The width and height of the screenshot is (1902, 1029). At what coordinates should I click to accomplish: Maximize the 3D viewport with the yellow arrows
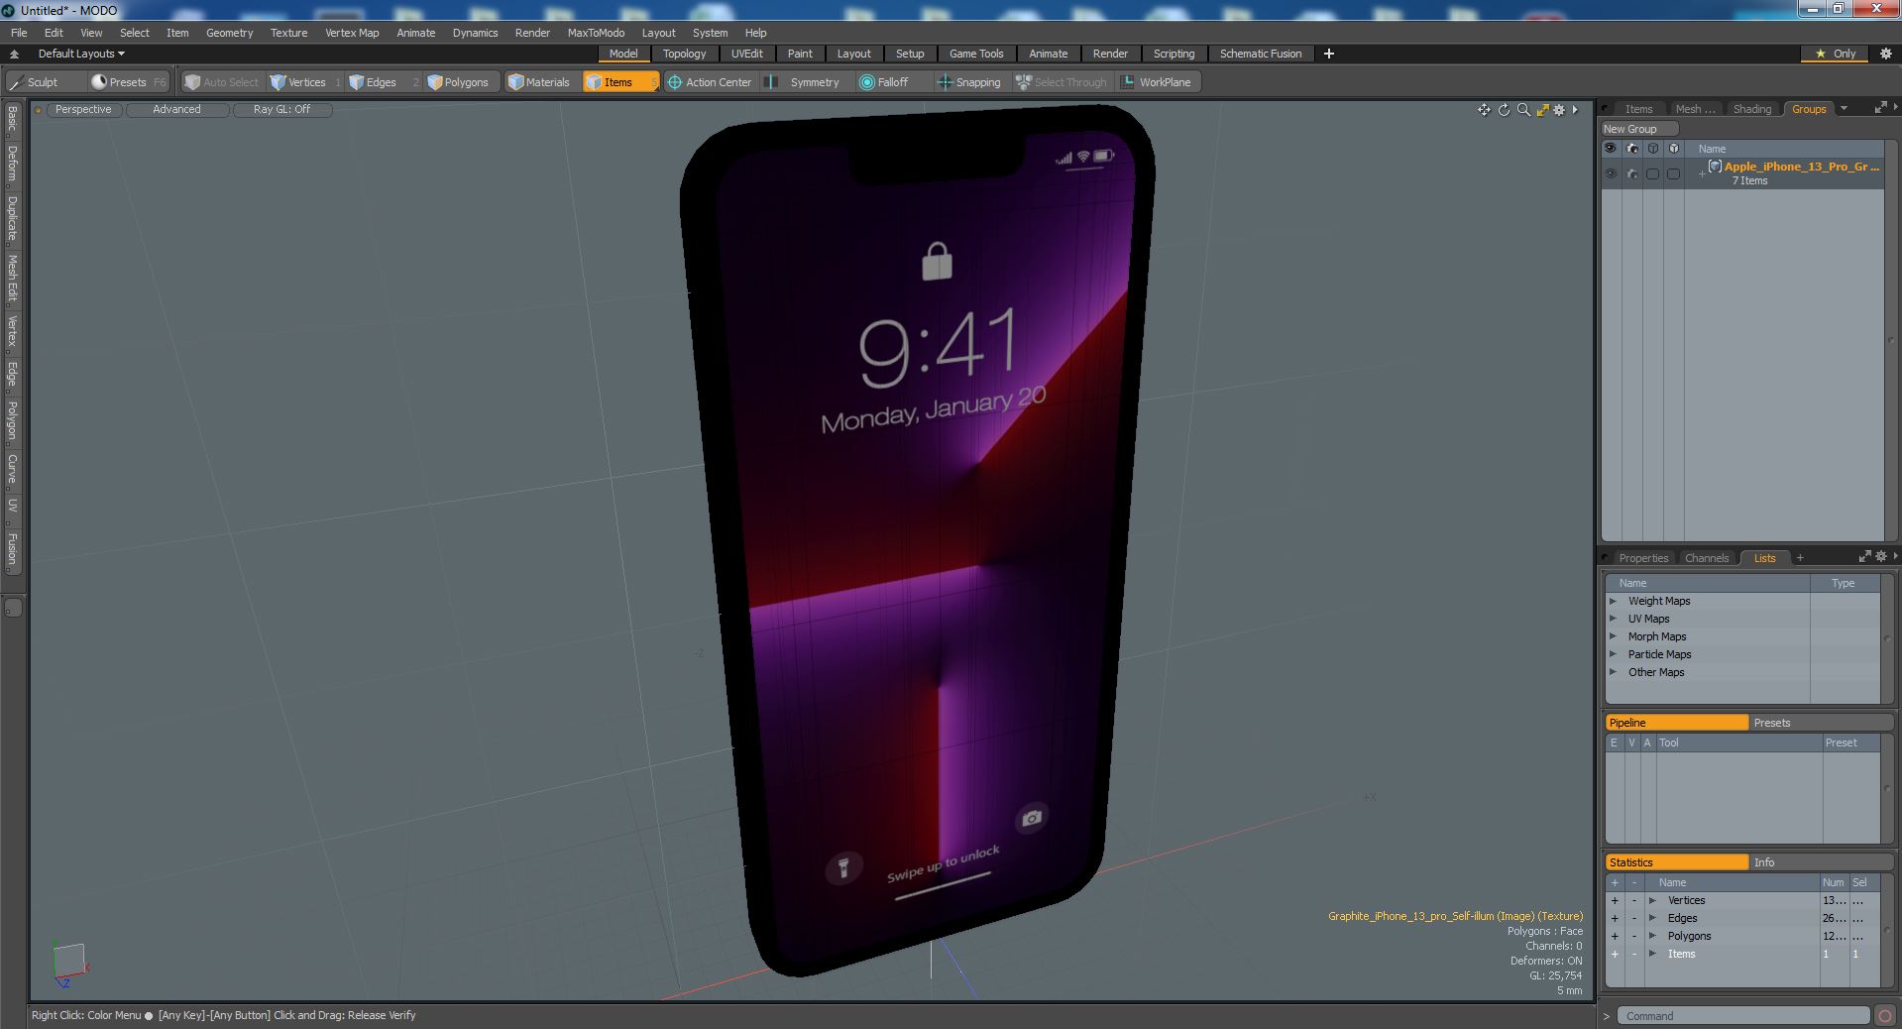[x=1542, y=110]
